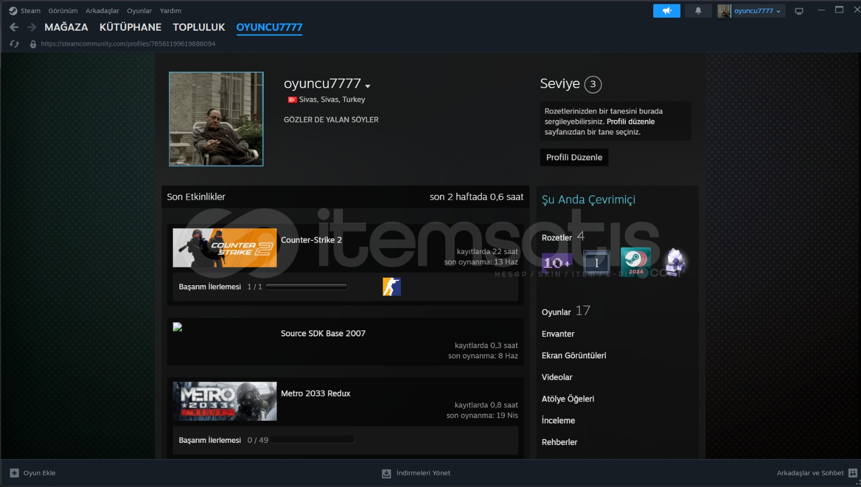Screen dimensions: 861x487
Task: Click the friends chat icon at bottom right
Action: coord(853,473)
